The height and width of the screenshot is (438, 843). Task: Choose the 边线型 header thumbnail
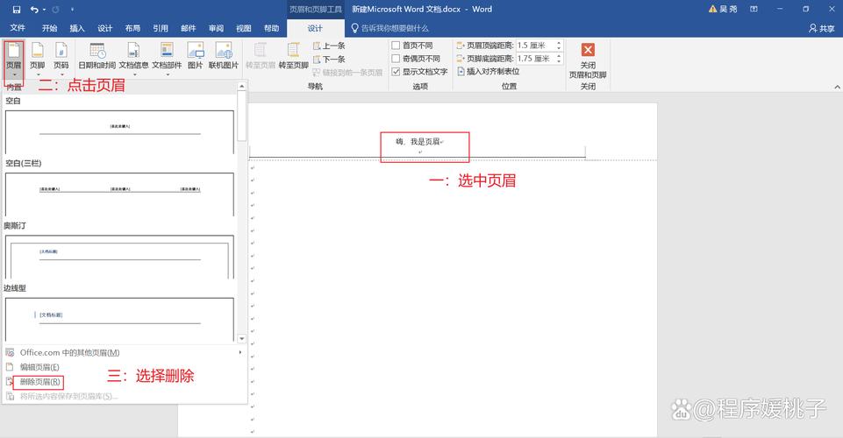[x=119, y=320]
